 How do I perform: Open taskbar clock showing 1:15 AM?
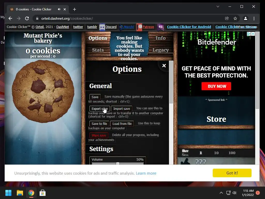pyautogui.click(x=248, y=193)
